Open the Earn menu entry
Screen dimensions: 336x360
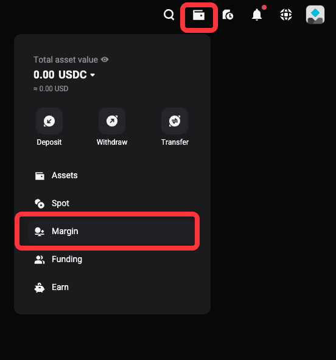tap(112, 288)
